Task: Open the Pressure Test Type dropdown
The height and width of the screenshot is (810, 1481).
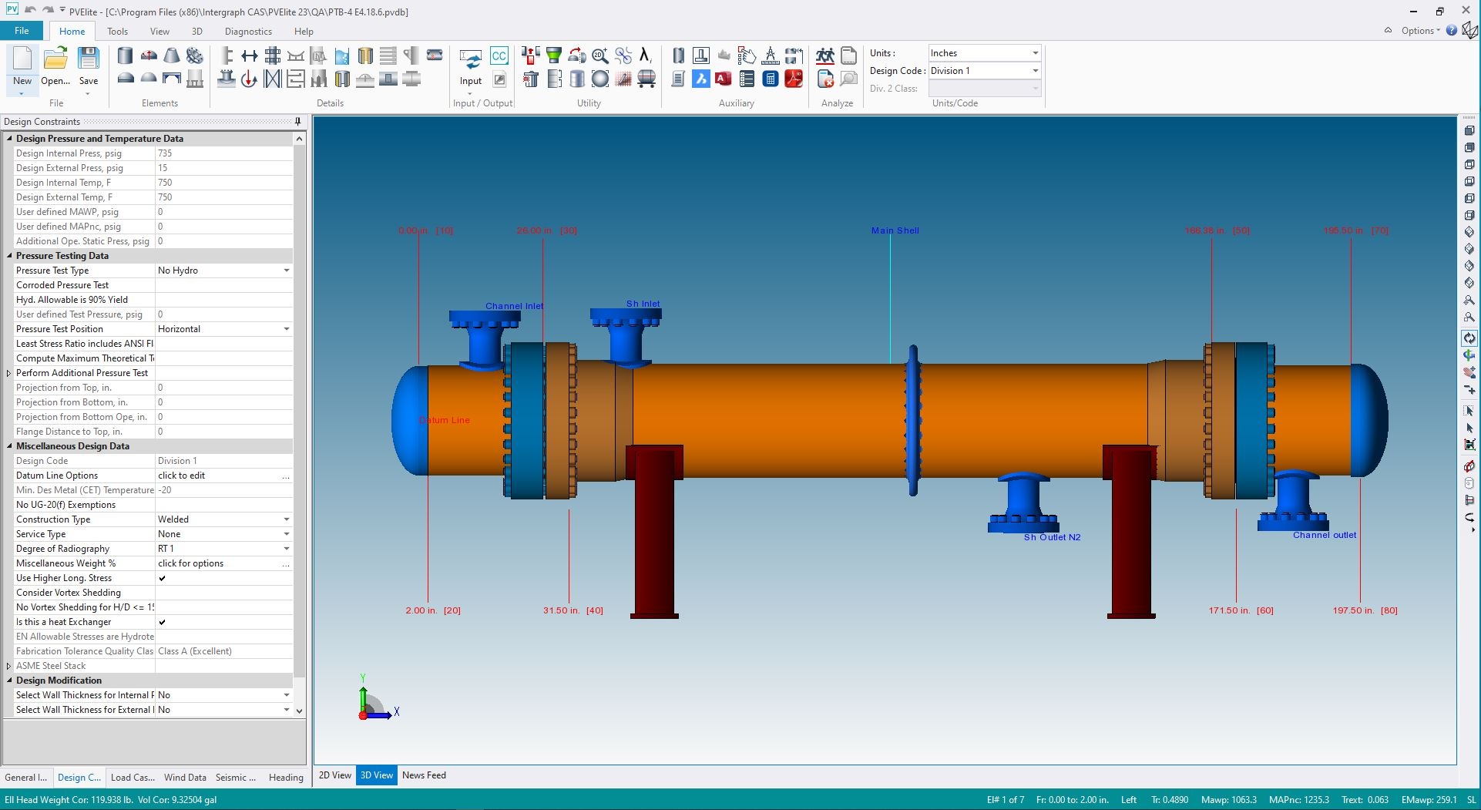Action: [x=287, y=271]
